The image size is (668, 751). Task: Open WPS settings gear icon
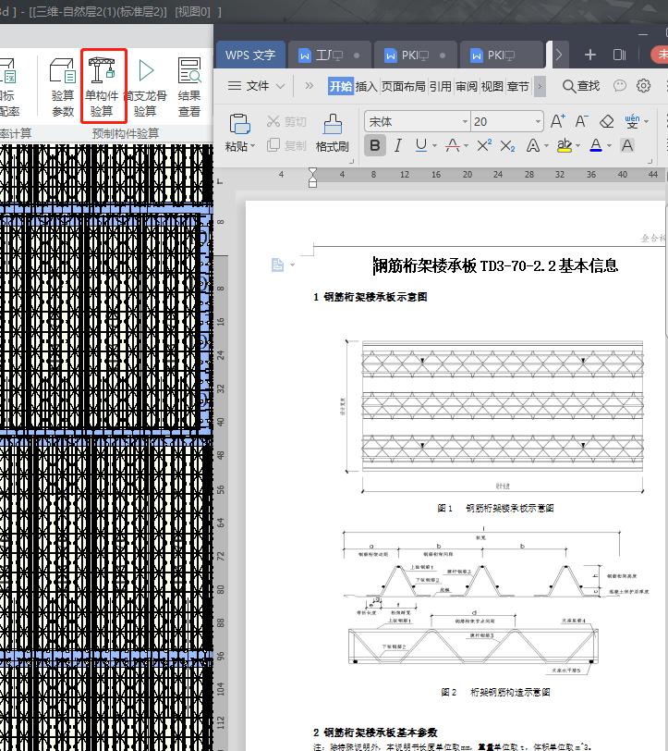point(644,86)
